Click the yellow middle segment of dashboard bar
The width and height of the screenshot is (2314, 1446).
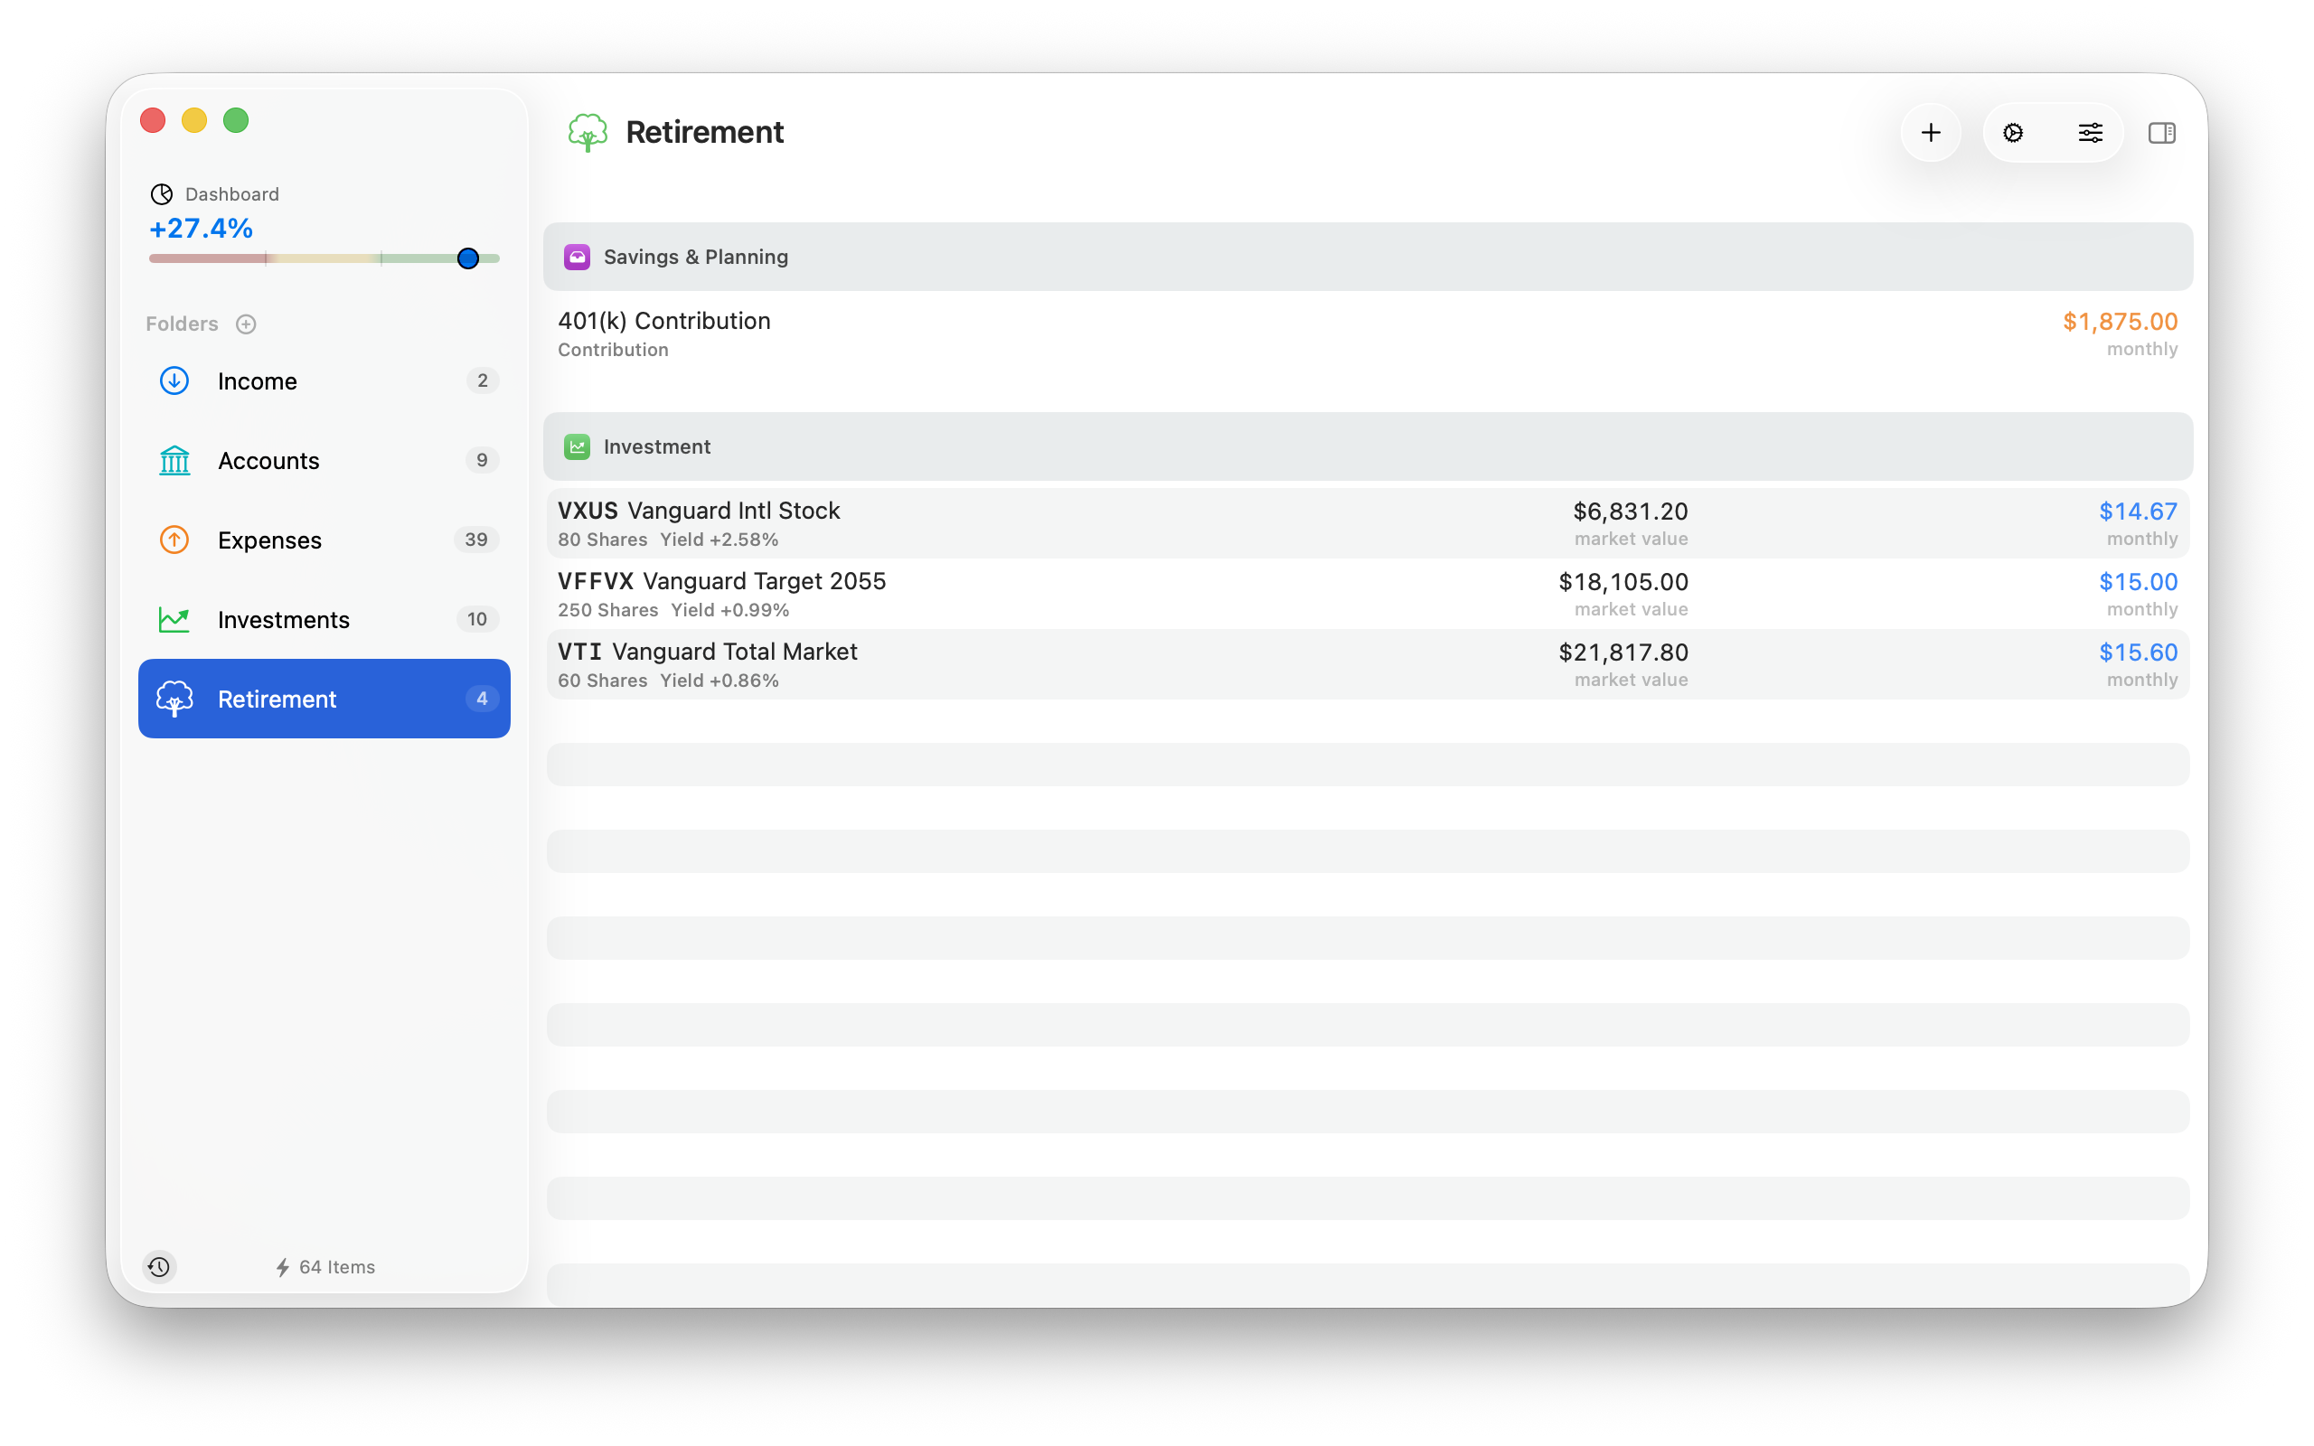[324, 258]
